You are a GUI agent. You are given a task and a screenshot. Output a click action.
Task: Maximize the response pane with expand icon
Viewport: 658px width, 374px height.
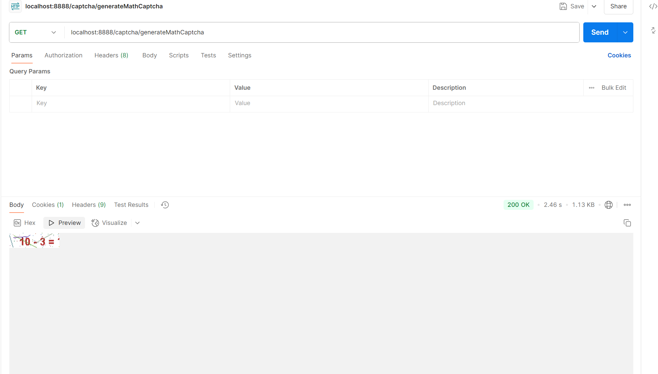pos(653,30)
